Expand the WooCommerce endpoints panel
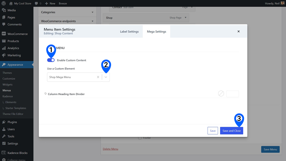 [67, 21]
